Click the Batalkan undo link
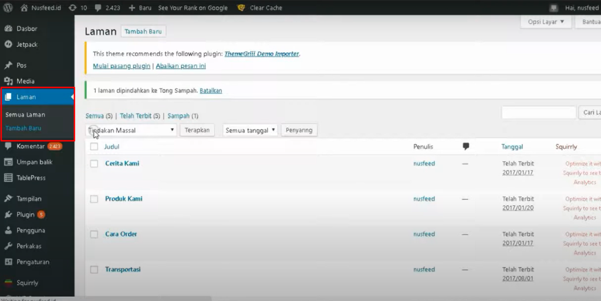The height and width of the screenshot is (301, 601). [211, 91]
